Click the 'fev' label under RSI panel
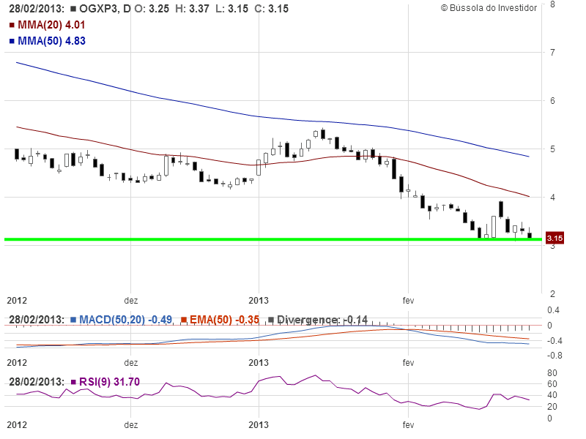 point(408,425)
